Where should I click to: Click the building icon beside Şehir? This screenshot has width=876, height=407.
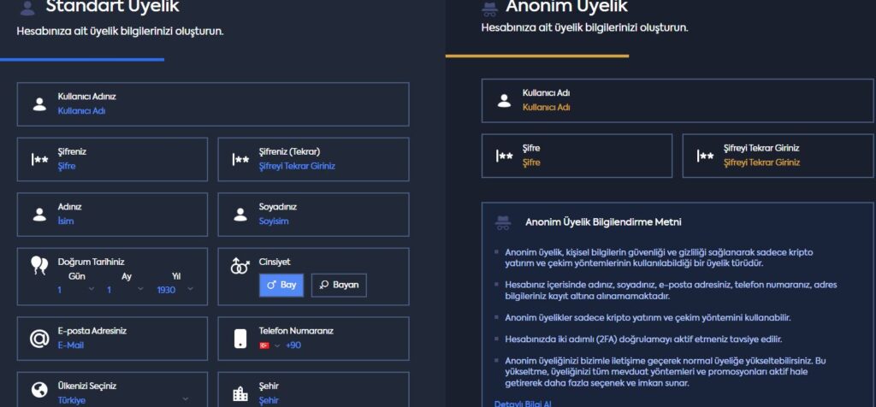tap(240, 394)
